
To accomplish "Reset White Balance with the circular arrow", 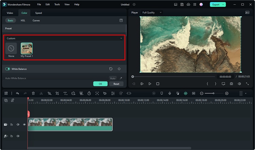I will point(111,69).
